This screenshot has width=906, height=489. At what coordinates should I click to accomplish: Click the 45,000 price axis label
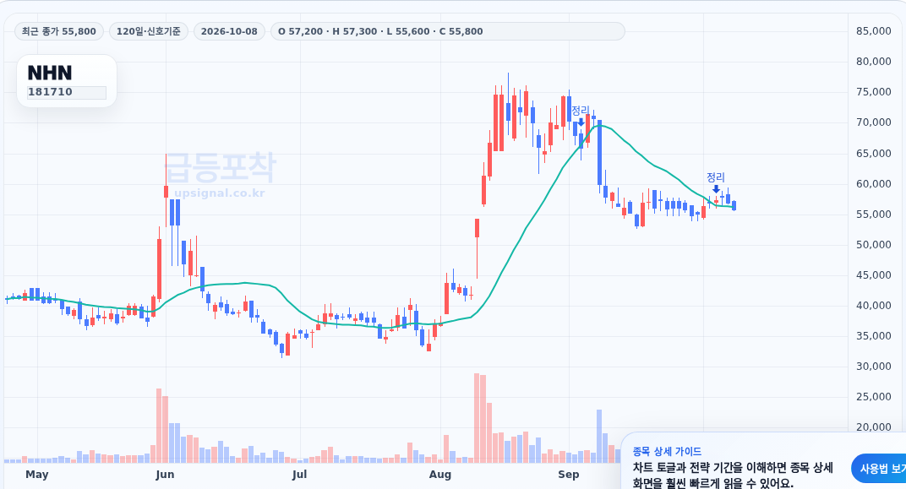point(874,275)
